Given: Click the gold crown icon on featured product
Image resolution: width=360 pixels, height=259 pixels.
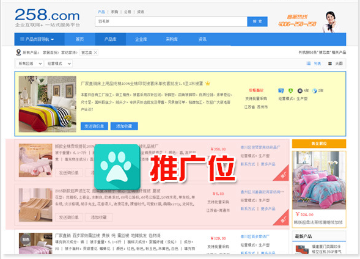Looking at the screenshot, I should coord(208,83).
